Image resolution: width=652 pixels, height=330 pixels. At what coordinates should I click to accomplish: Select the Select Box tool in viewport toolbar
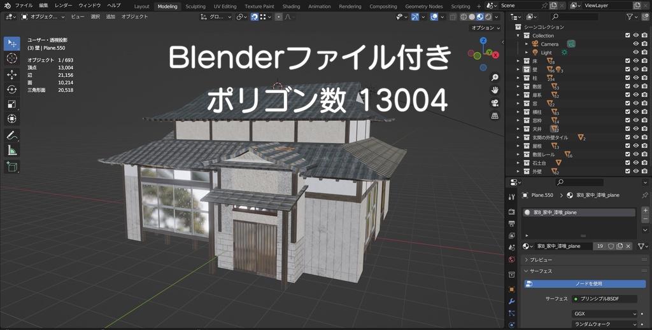coord(11,44)
